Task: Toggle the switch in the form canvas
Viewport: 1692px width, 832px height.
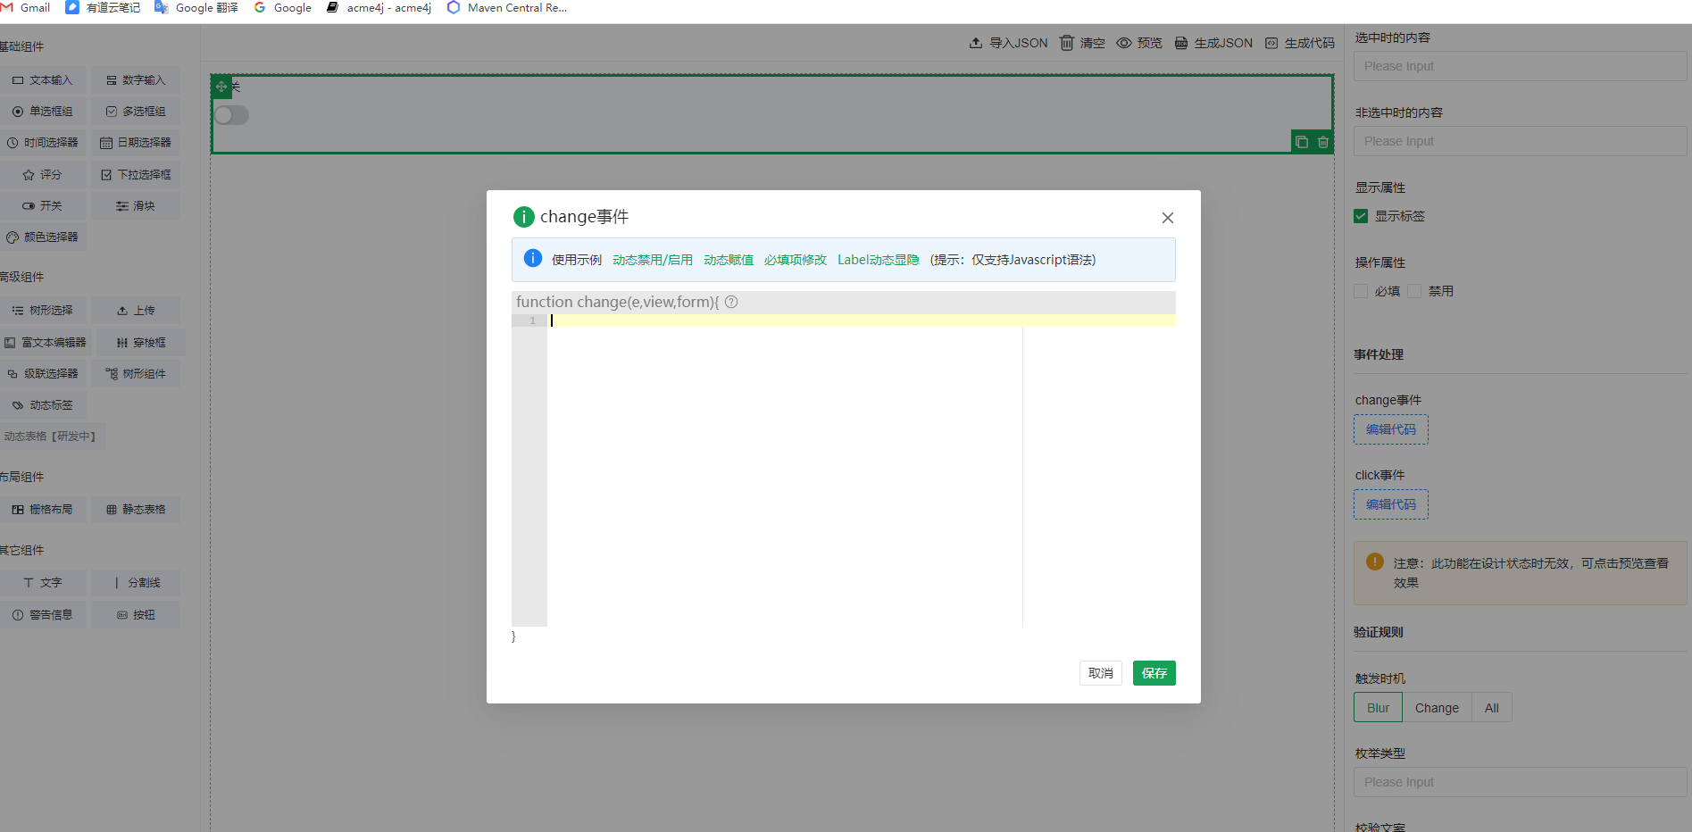Action: pyautogui.click(x=231, y=115)
